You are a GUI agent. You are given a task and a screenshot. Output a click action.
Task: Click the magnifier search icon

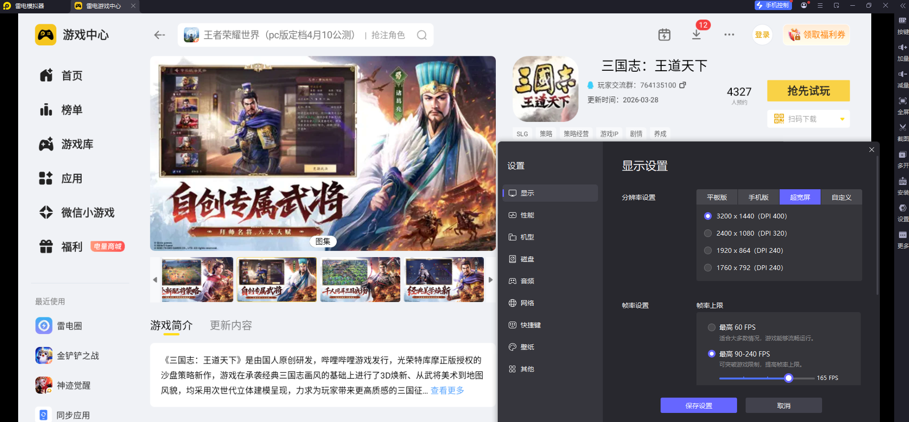(x=422, y=35)
